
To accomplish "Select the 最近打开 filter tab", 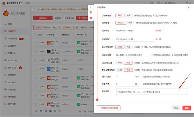I will pyautogui.click(x=56, y=28).
